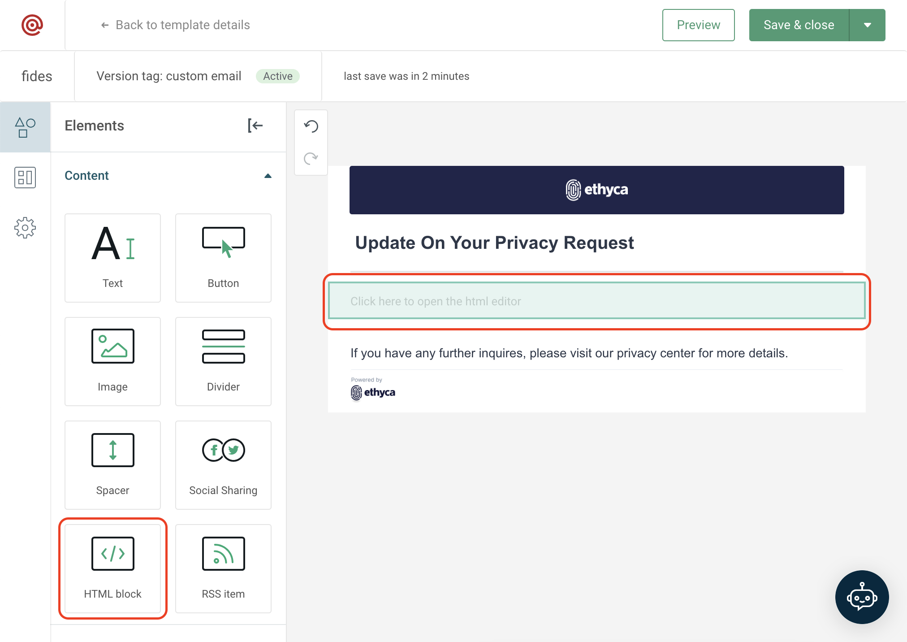907x642 pixels.
Task: Click 'last save was in 2 minutes' status
Action: point(406,76)
